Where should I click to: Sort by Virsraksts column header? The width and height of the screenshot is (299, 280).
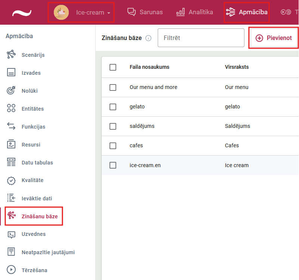tap(237, 67)
